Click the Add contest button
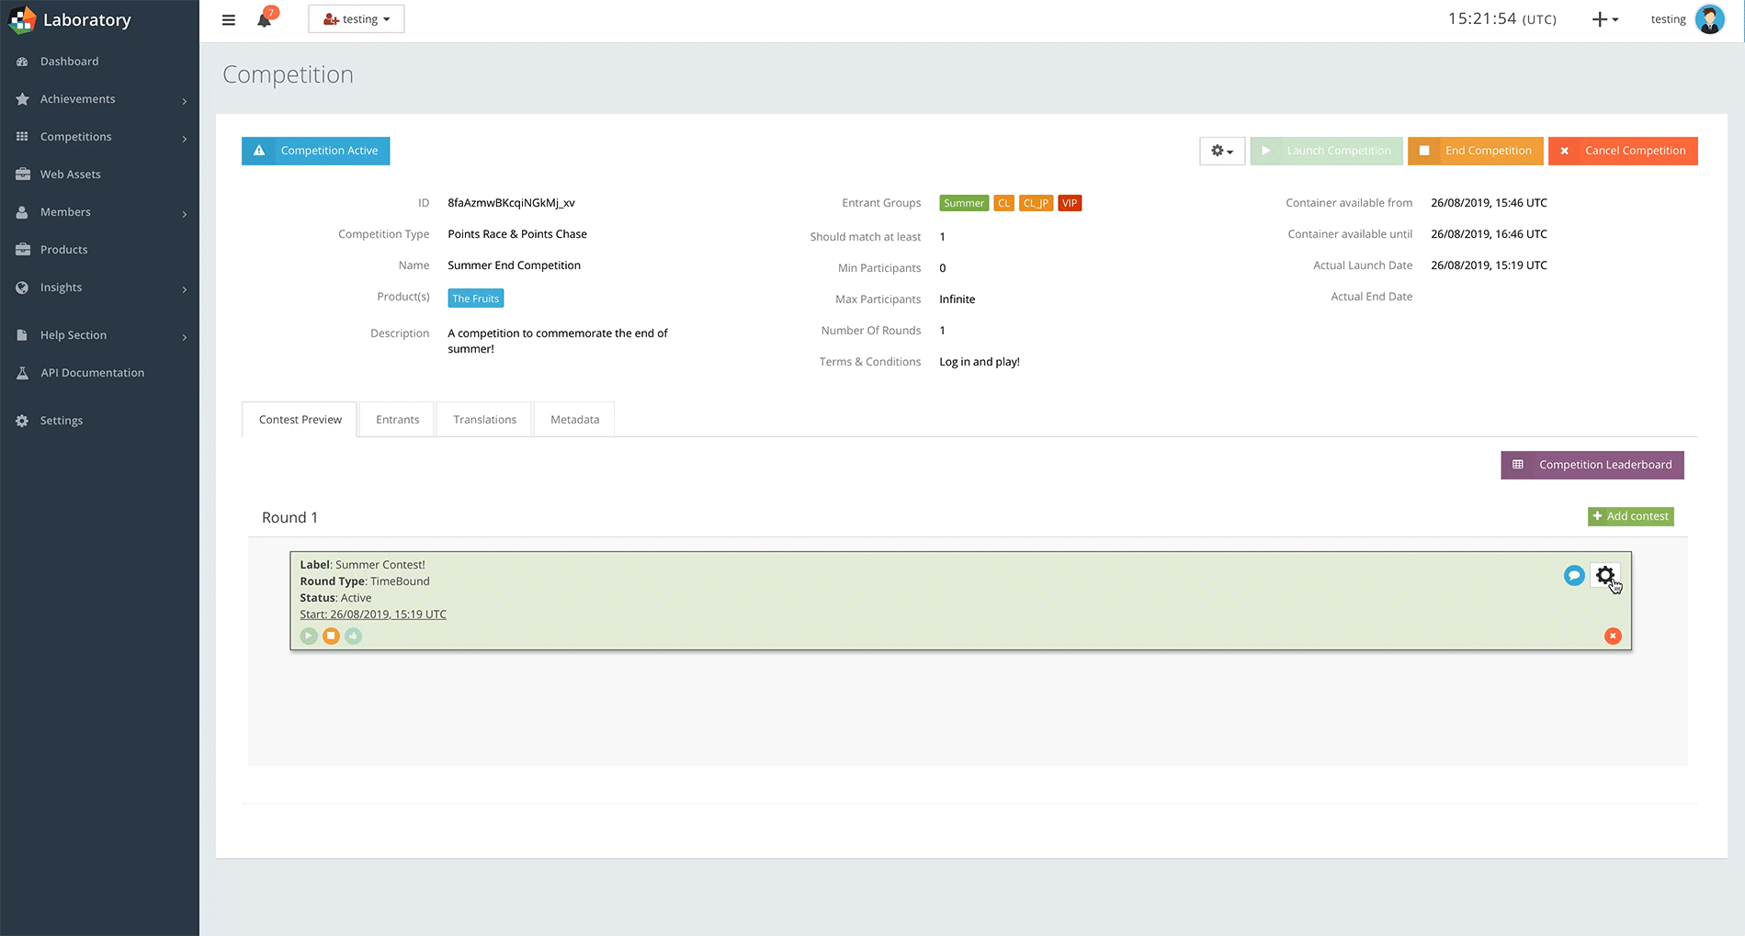 [x=1630, y=516]
